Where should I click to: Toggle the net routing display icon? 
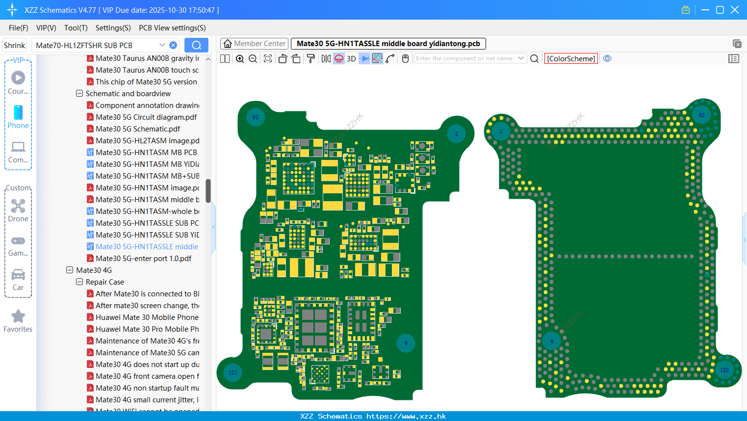click(377, 59)
